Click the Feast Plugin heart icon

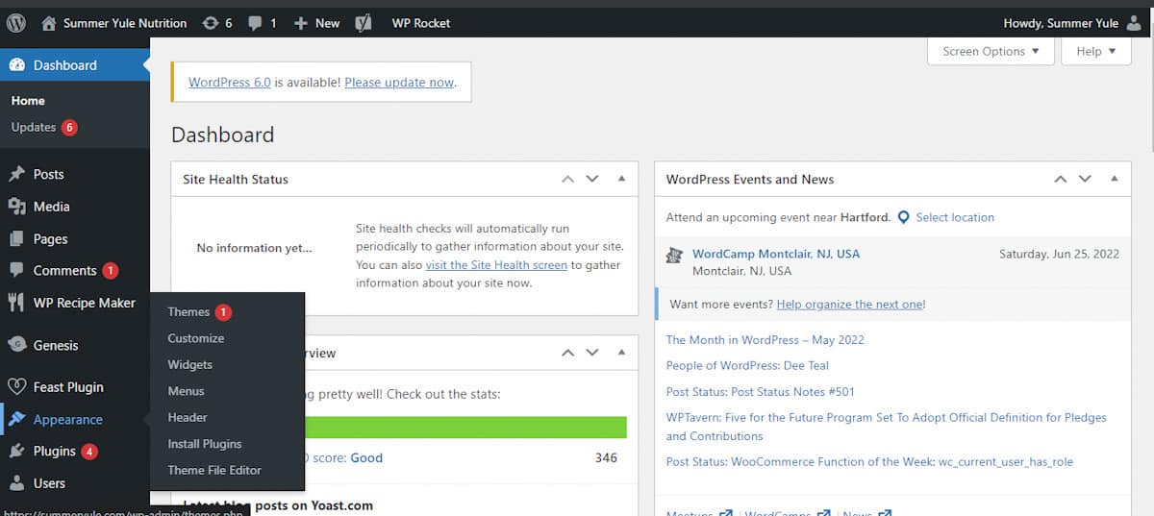[16, 387]
